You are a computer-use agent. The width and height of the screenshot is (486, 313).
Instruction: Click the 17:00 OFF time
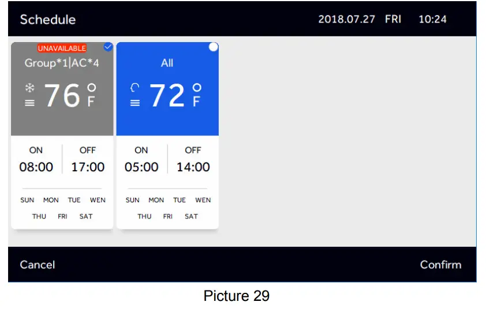click(x=88, y=167)
